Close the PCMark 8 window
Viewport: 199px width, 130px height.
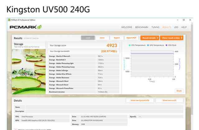[x=190, y=20]
